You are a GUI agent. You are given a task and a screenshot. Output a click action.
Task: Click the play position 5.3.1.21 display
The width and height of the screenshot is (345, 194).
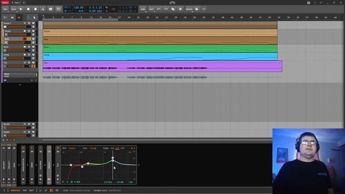95,8
